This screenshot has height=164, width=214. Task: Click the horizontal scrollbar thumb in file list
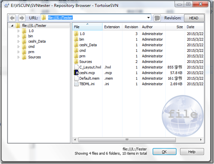pos(127,139)
